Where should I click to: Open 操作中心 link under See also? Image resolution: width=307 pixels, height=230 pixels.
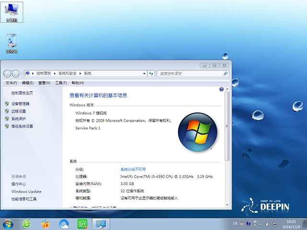click(18, 184)
